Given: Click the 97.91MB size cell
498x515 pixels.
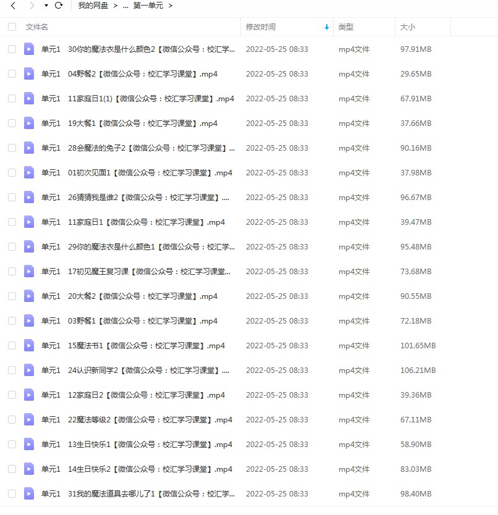Looking at the screenshot, I should (416, 49).
